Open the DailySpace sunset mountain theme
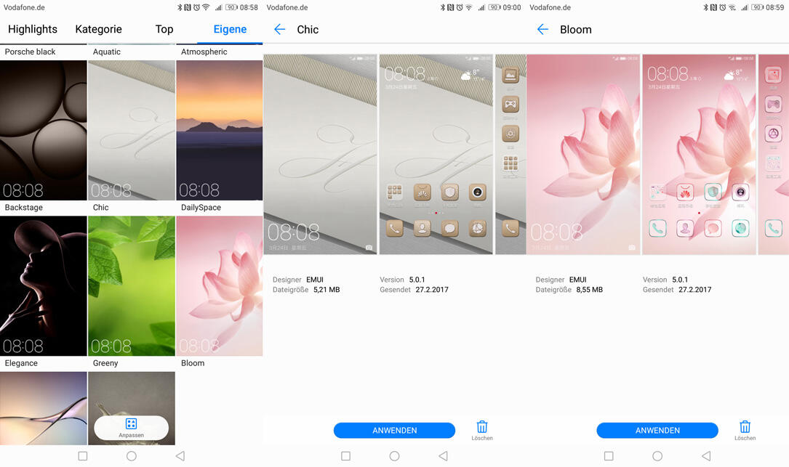 click(220, 130)
